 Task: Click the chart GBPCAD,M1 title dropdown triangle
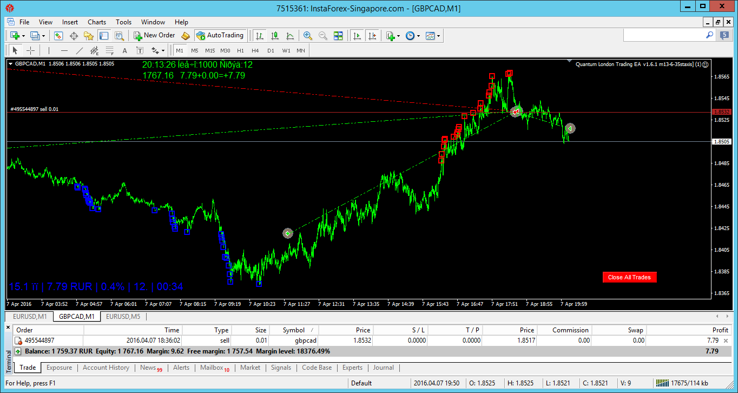coord(11,63)
